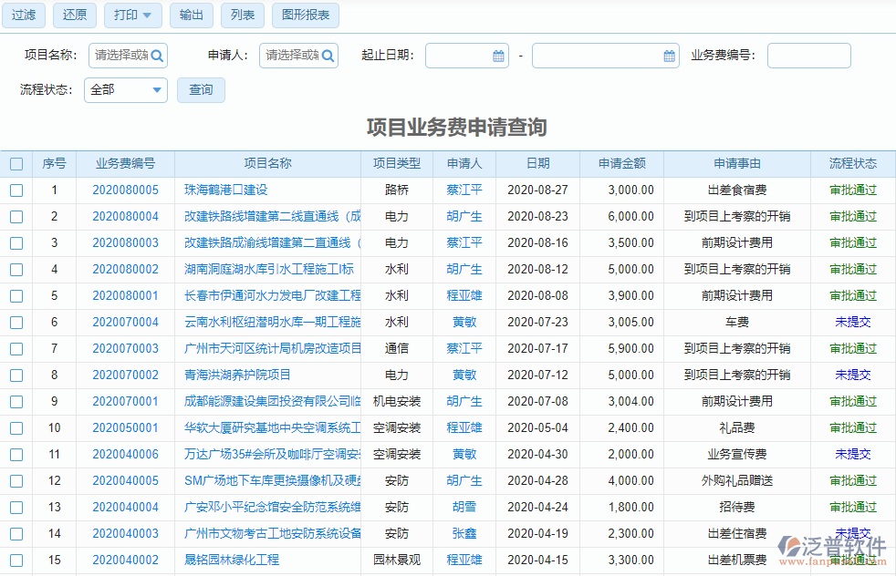Viewport: 896px width, 576px height.
Task: Switch to 列表 list view
Action: coord(242,15)
